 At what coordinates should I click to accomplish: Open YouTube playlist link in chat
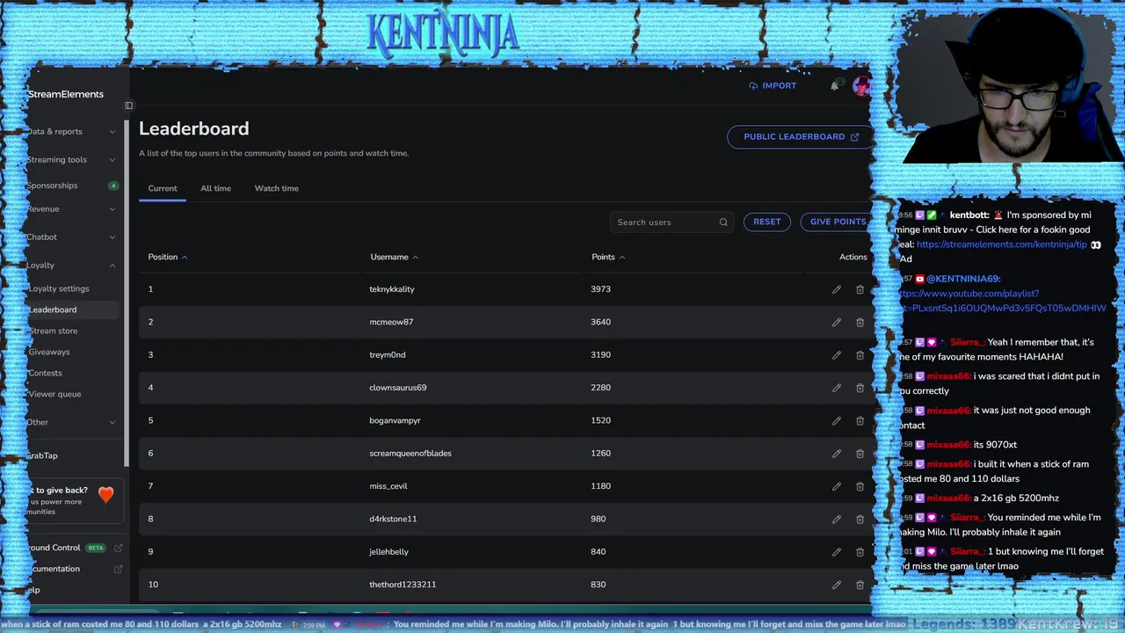tap(1002, 301)
